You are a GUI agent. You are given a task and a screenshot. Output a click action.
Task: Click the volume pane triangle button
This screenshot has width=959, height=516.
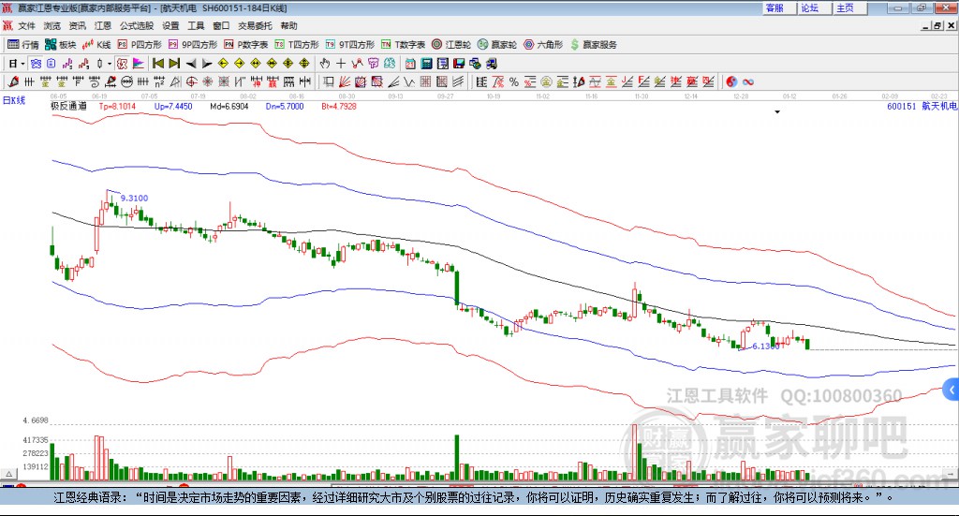tap(7, 474)
